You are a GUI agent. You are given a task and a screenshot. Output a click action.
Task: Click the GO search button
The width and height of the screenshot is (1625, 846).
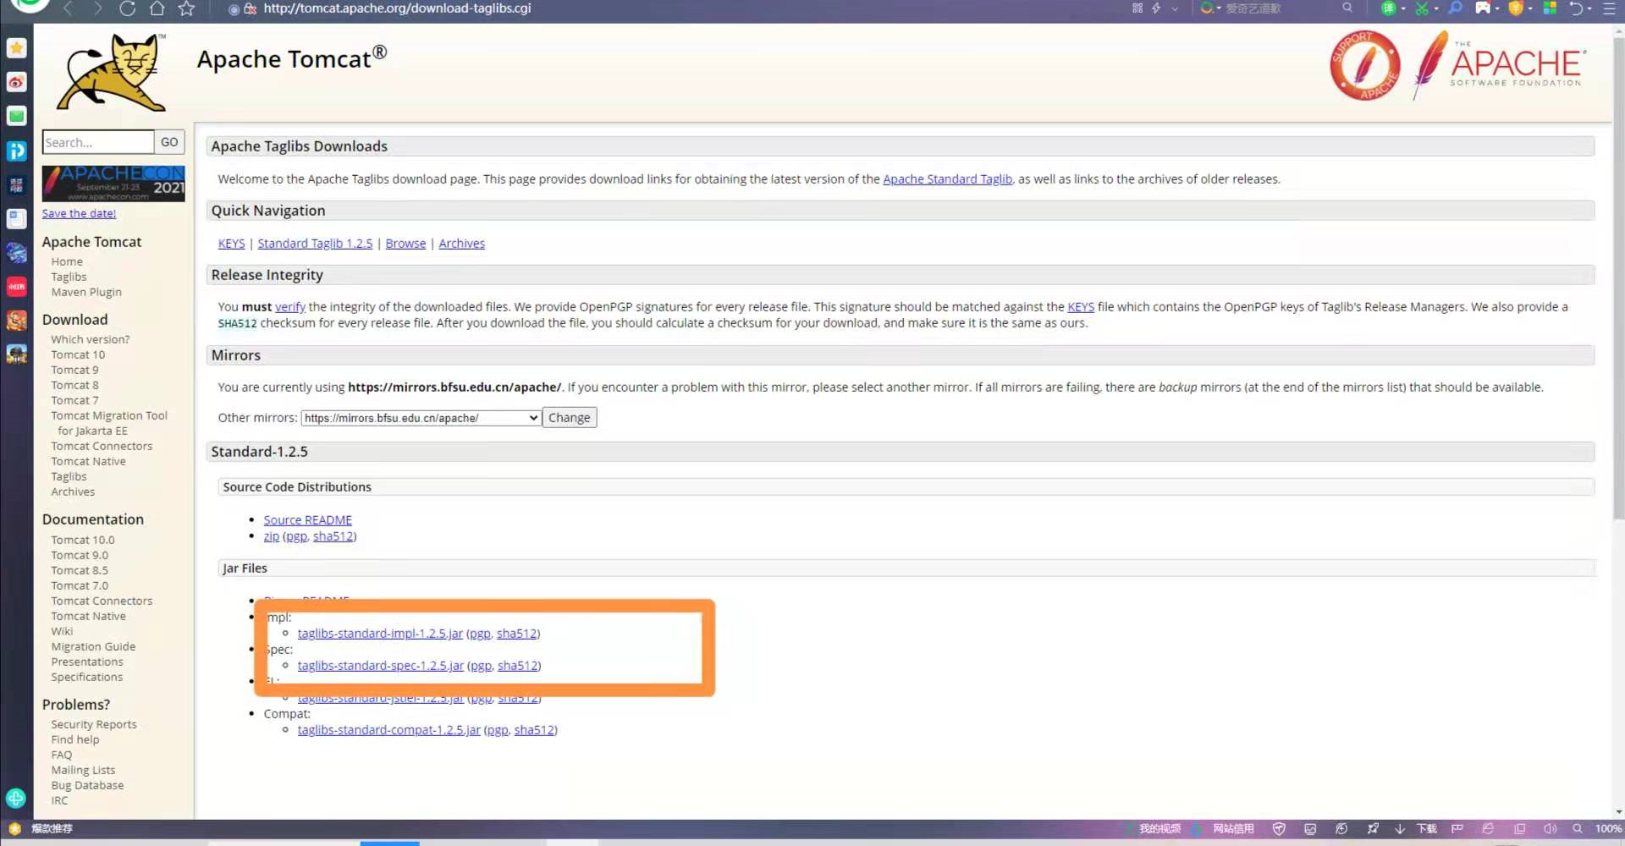[169, 142]
